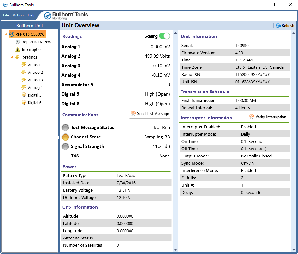Click the Installed Date value 7/30/2016

tap(126, 183)
